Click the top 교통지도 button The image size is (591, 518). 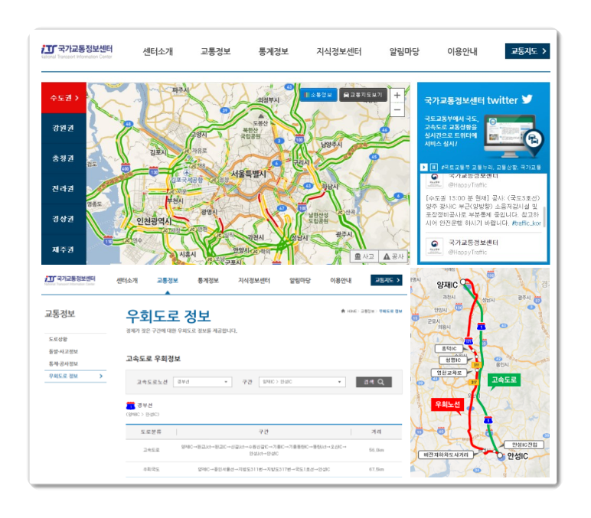pos(527,51)
